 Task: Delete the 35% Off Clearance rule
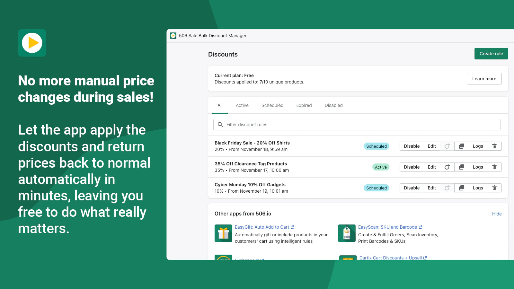[x=494, y=167]
